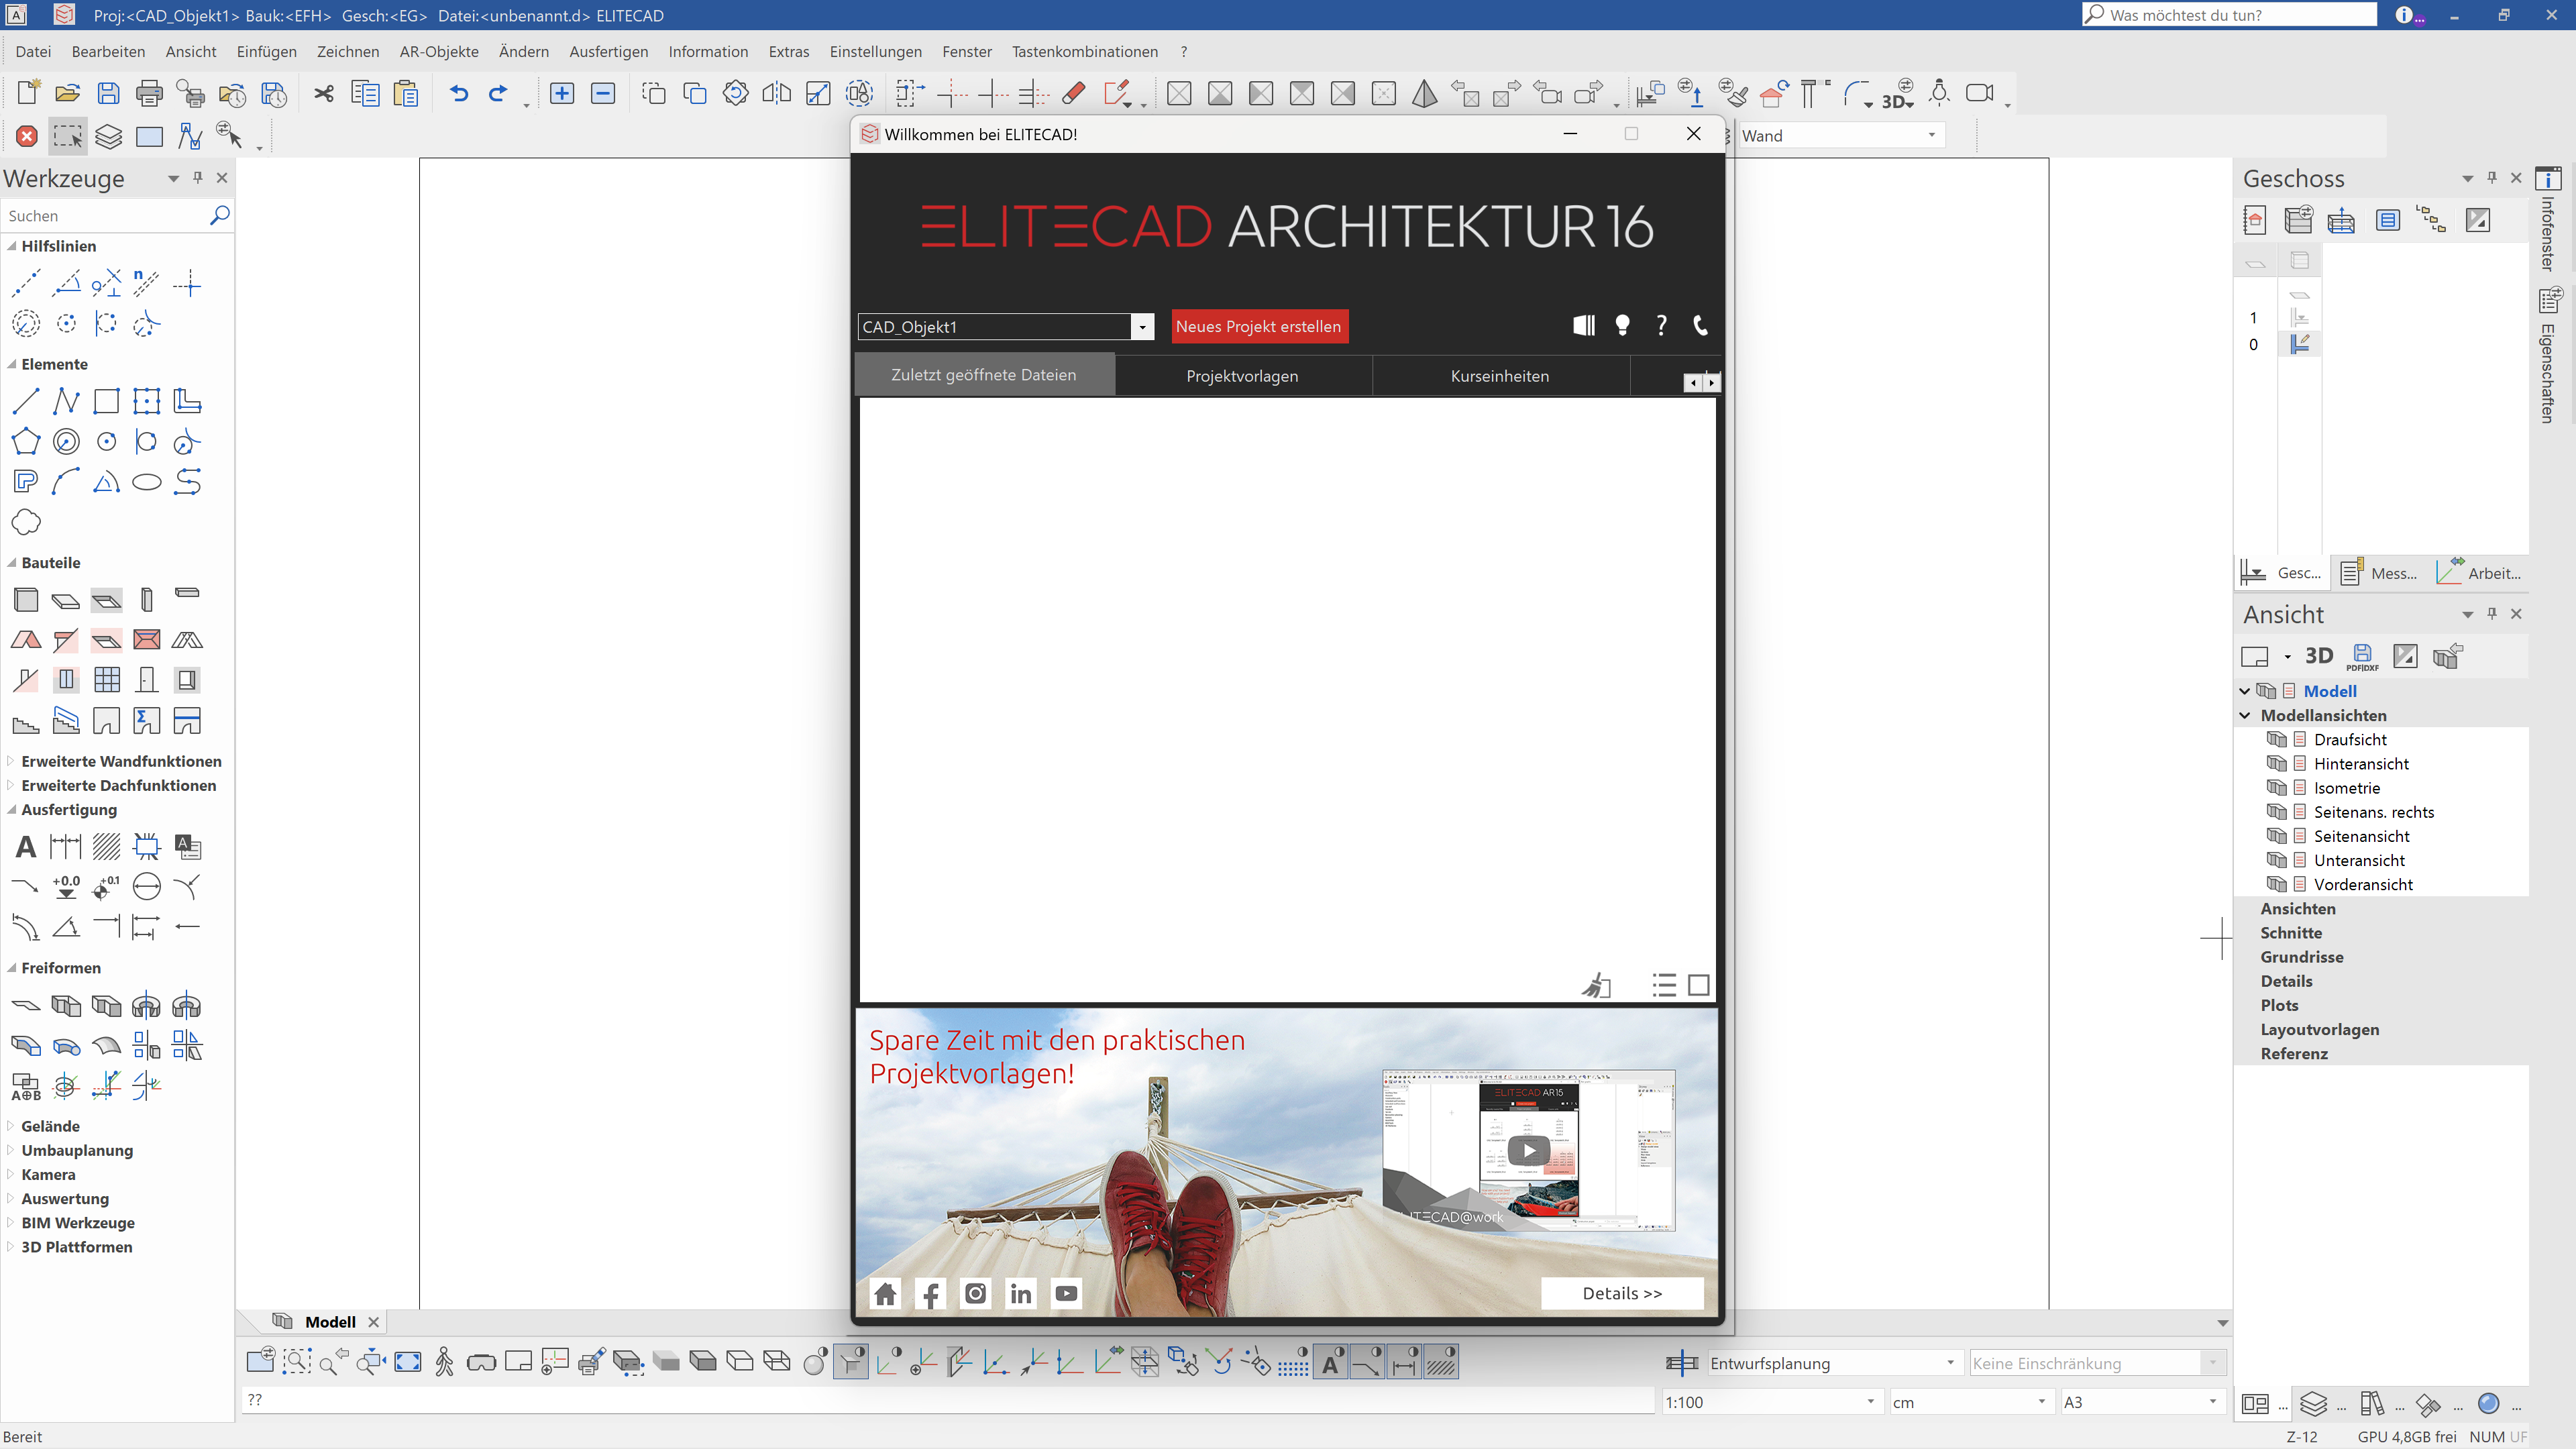Screen dimensions: 2576x1449
Task: Select the Text tool under Ausfertigung
Action: click(26, 847)
